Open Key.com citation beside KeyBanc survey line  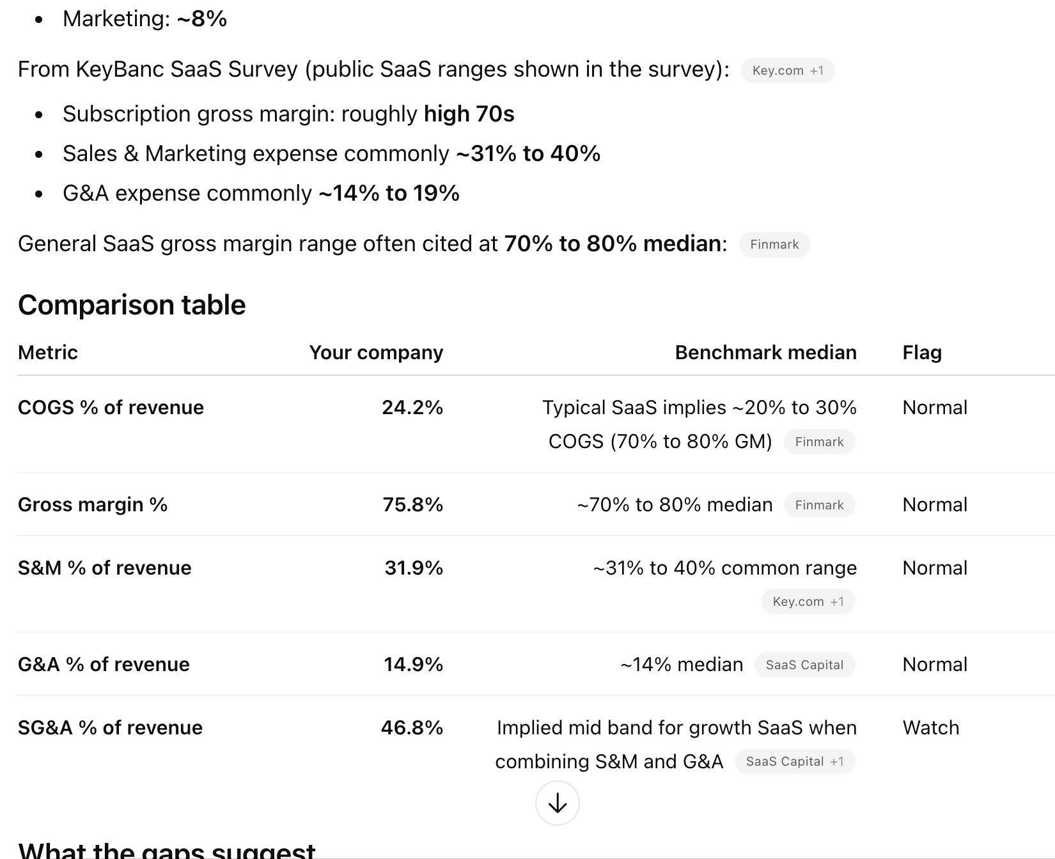click(x=788, y=70)
